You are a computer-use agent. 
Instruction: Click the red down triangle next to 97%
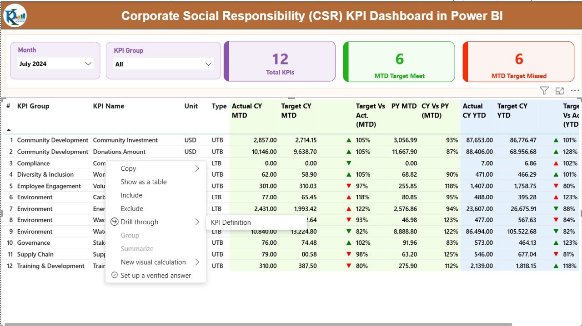pos(349,186)
